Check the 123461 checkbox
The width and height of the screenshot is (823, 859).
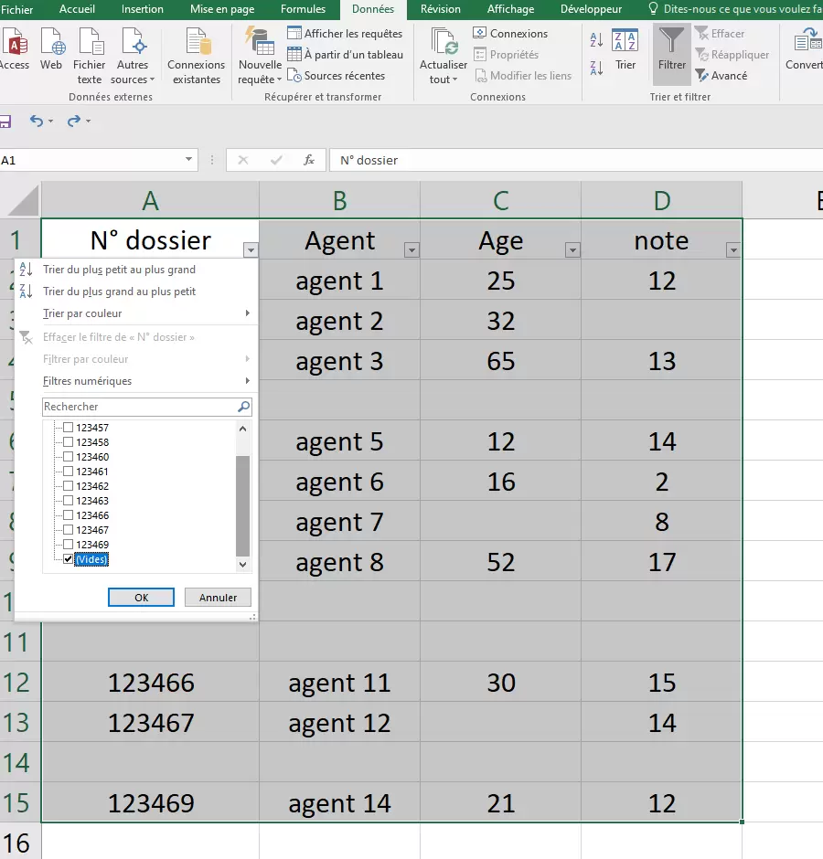(68, 471)
